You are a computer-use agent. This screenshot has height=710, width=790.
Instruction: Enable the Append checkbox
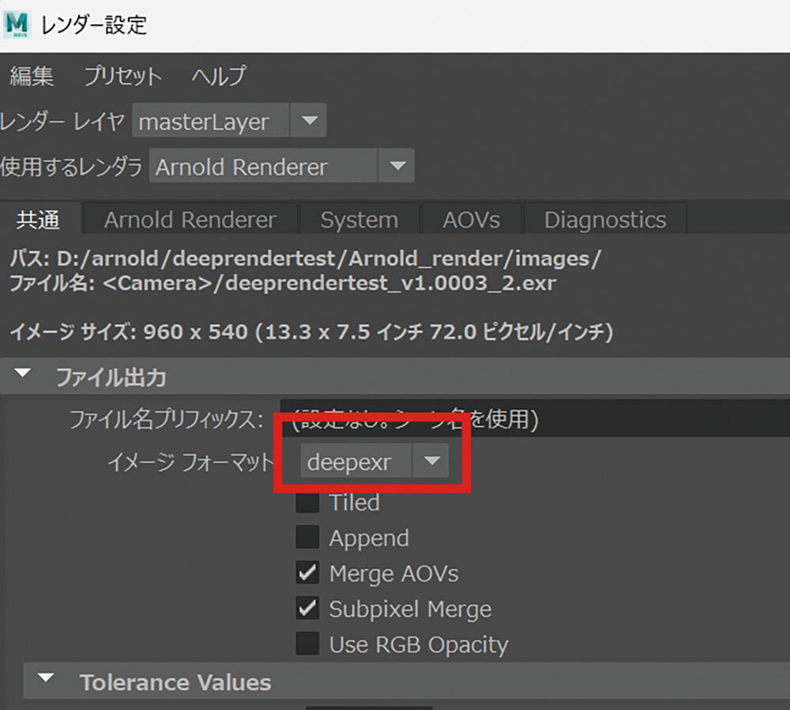point(307,538)
